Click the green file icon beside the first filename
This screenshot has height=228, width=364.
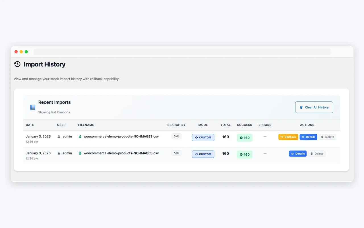point(80,136)
